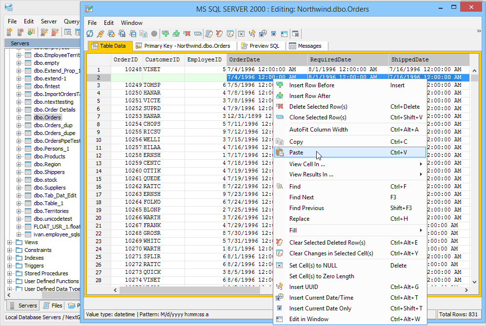
Task: Switch to the Messages tab
Action: pos(305,46)
